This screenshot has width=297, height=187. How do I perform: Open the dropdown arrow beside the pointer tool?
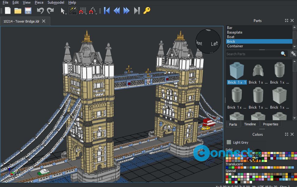66,14
